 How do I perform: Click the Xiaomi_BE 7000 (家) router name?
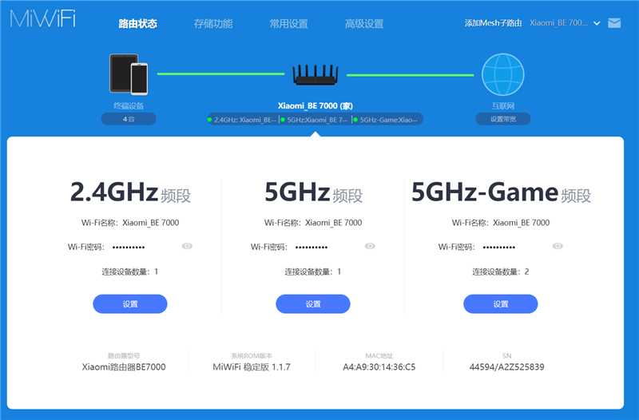click(x=316, y=106)
